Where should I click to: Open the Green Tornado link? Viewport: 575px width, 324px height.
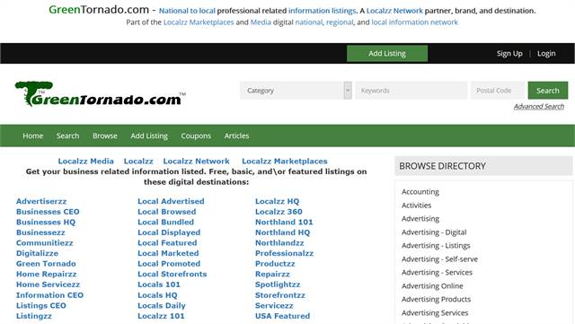tap(46, 264)
